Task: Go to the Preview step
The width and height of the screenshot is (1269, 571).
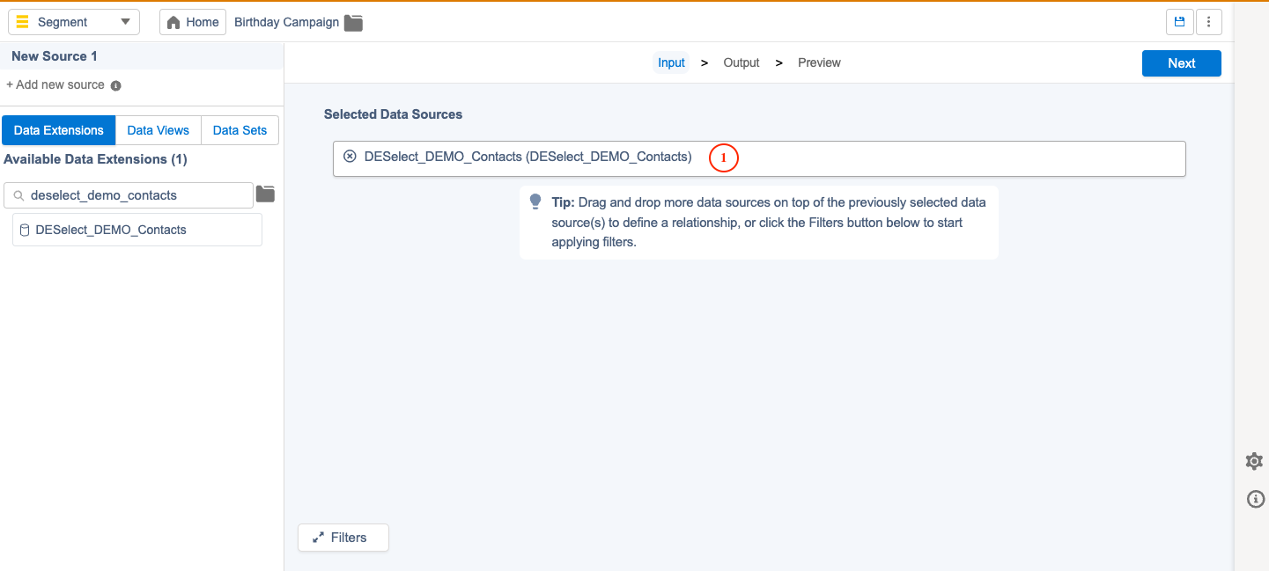Action: click(819, 62)
